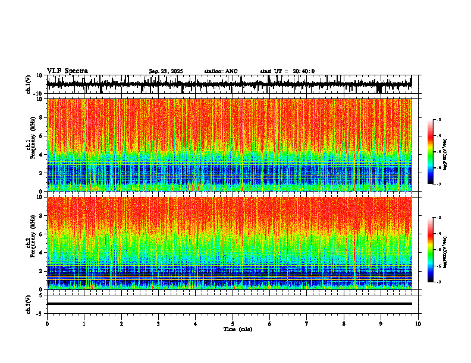The height and width of the screenshot is (363, 471).
Task: Click the 'Time (min)' axis label
Action: (238, 329)
